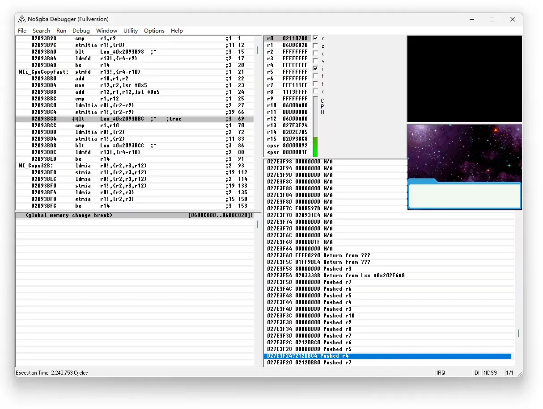Screen dimensions: 543x409
Task: Click the No$gba app icon in title bar
Action: 22,19
